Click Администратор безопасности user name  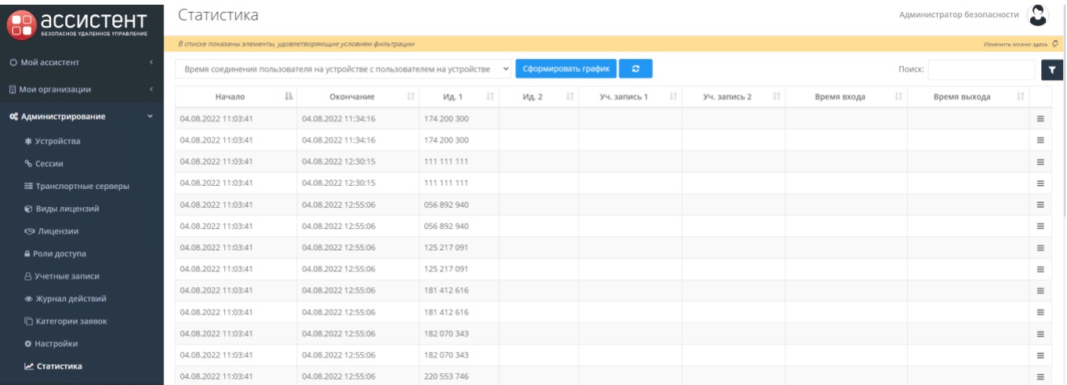(x=960, y=15)
